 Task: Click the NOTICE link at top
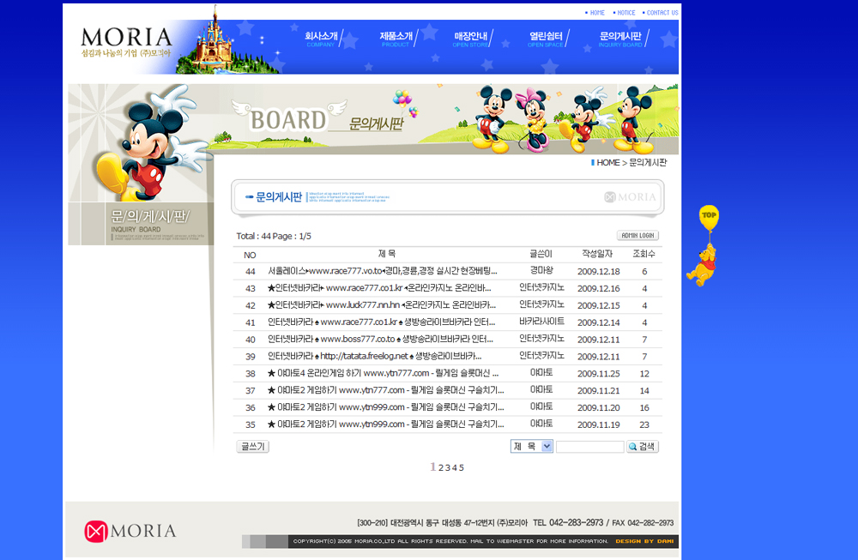tap(625, 13)
